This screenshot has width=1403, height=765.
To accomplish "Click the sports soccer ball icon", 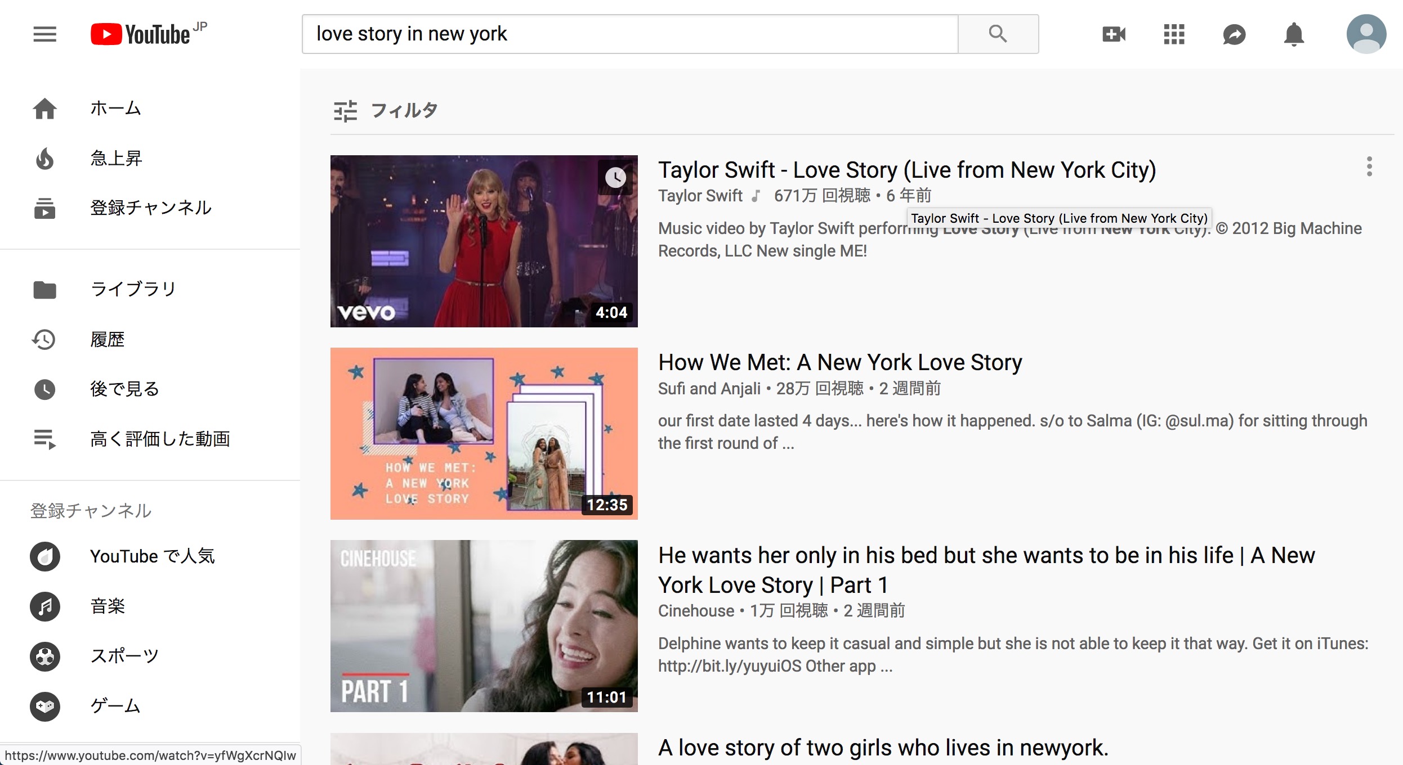I will (45, 656).
